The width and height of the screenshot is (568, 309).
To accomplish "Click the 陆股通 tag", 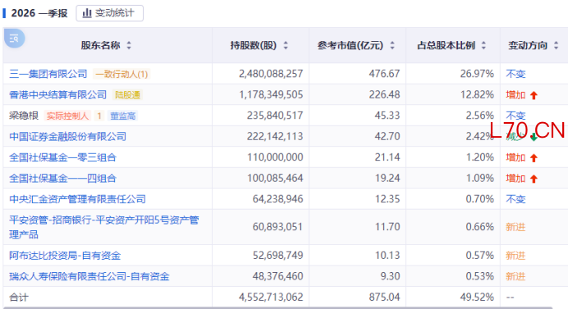I will (x=127, y=95).
